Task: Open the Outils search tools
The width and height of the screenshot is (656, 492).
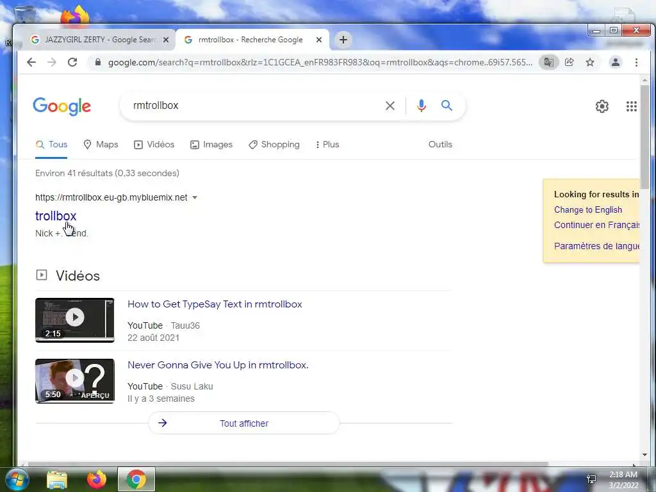Action: (440, 144)
